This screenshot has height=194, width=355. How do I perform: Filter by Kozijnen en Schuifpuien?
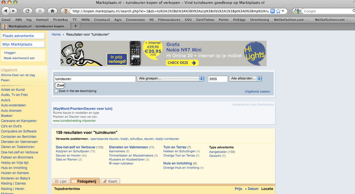coord(72,151)
